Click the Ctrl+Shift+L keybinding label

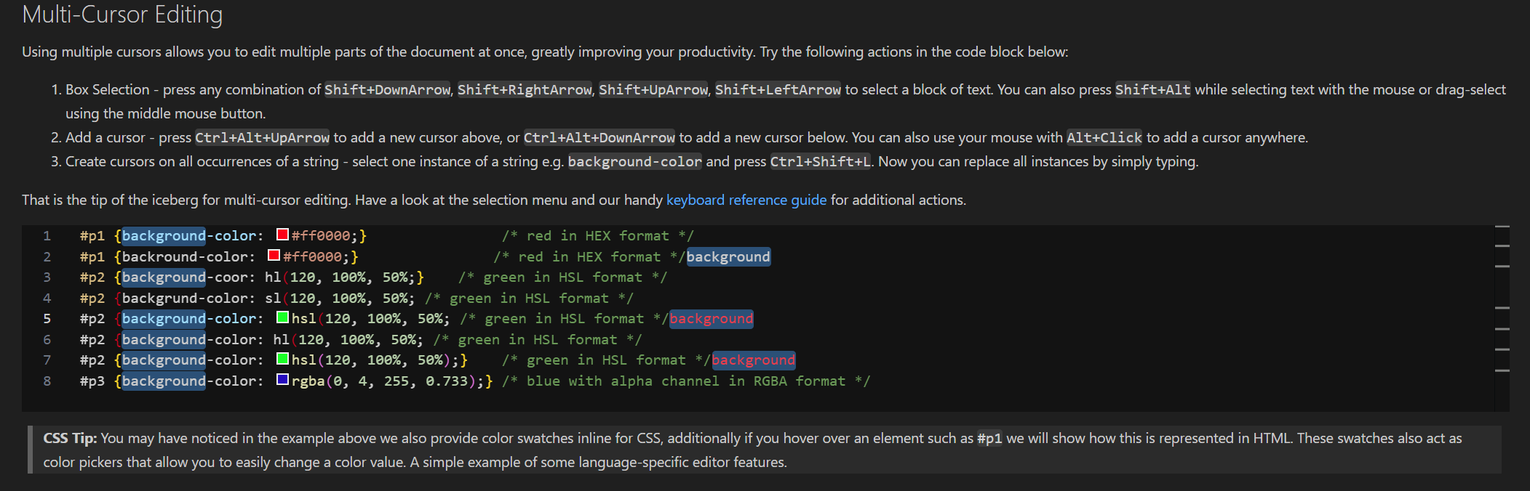tap(821, 161)
